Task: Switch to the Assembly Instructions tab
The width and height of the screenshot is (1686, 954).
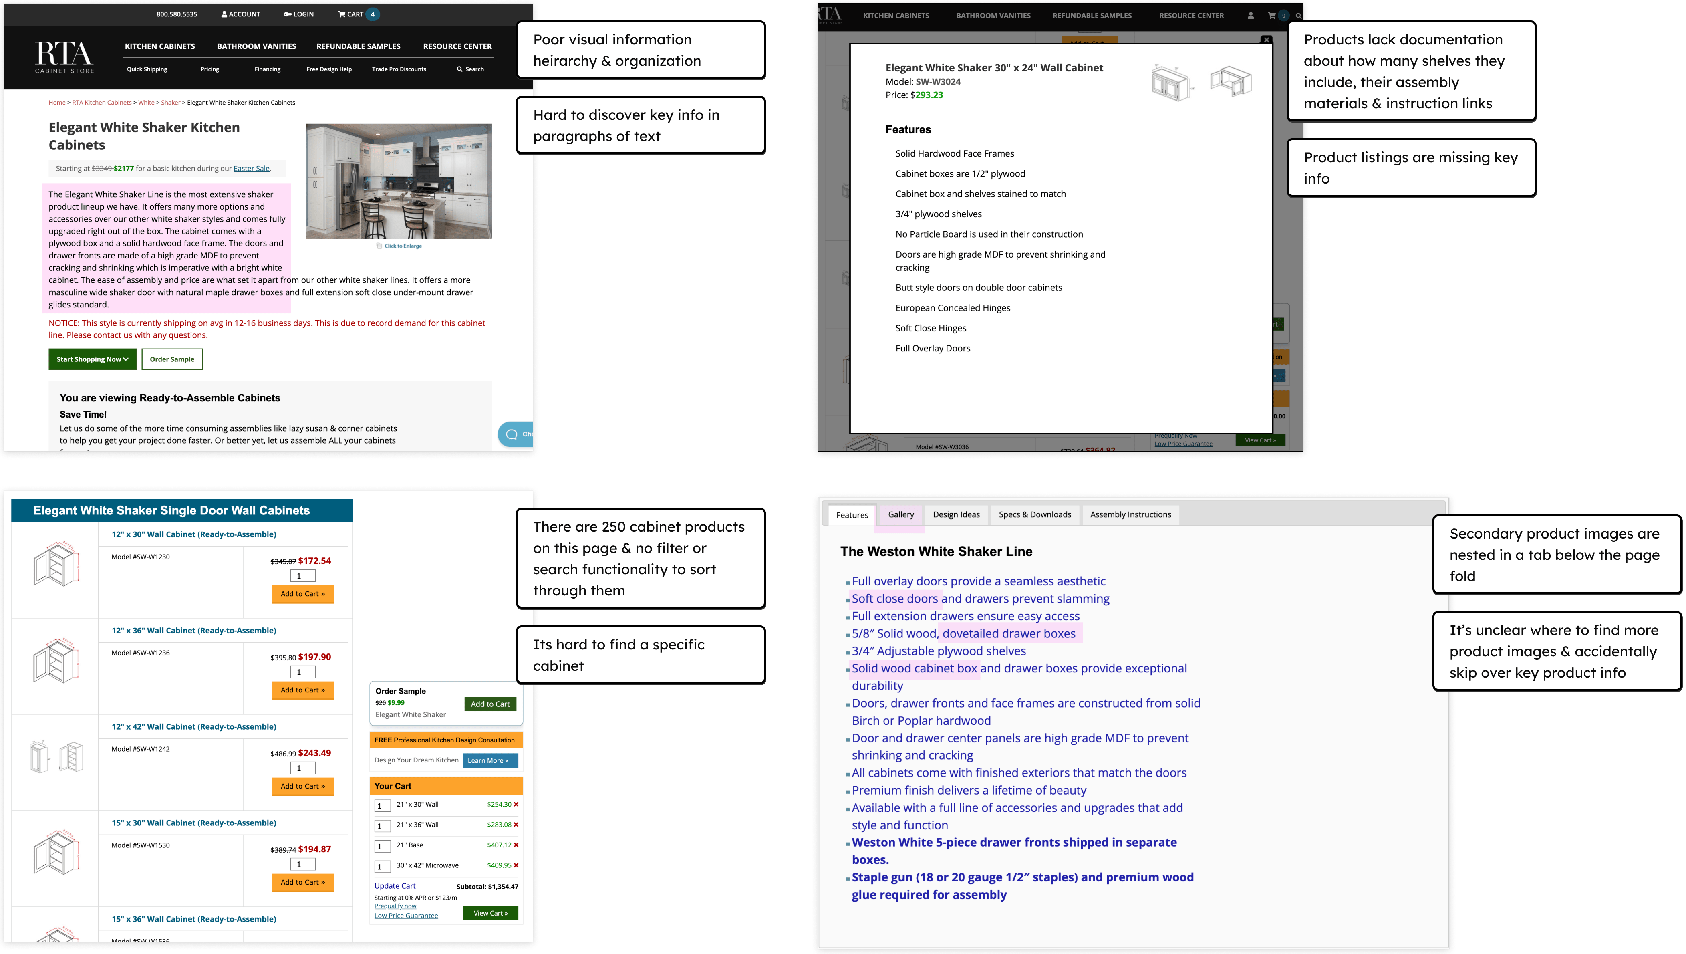Action: pos(1130,514)
